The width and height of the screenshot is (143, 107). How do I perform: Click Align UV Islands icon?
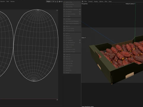64,45
